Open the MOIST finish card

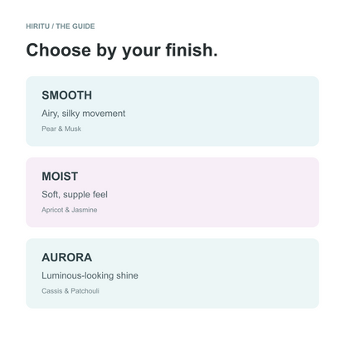click(172, 192)
